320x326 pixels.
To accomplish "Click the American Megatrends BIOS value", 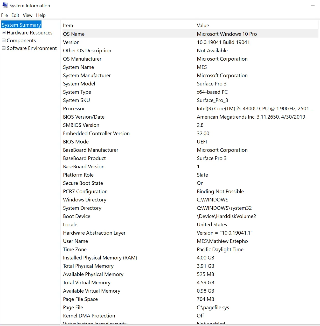I will (251, 117).
